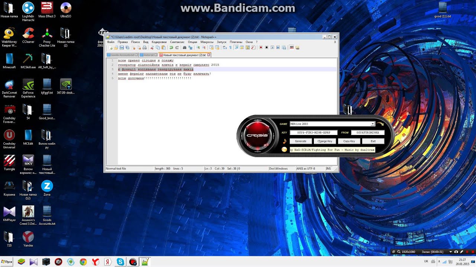Click the Zoom Out toolbar icon
This screenshot has height=267, width=476.
(x=204, y=47)
